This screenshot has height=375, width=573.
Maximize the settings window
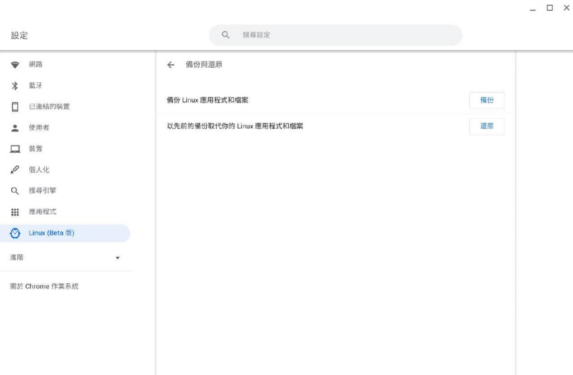coord(549,8)
